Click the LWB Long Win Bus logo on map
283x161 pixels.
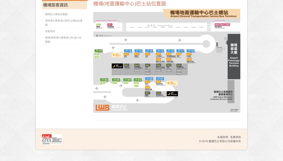111,108
